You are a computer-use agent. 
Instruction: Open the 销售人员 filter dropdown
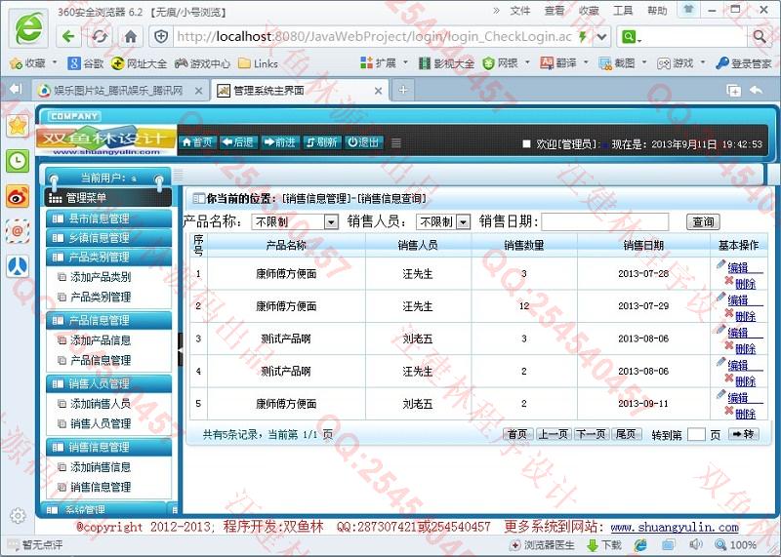(x=443, y=222)
